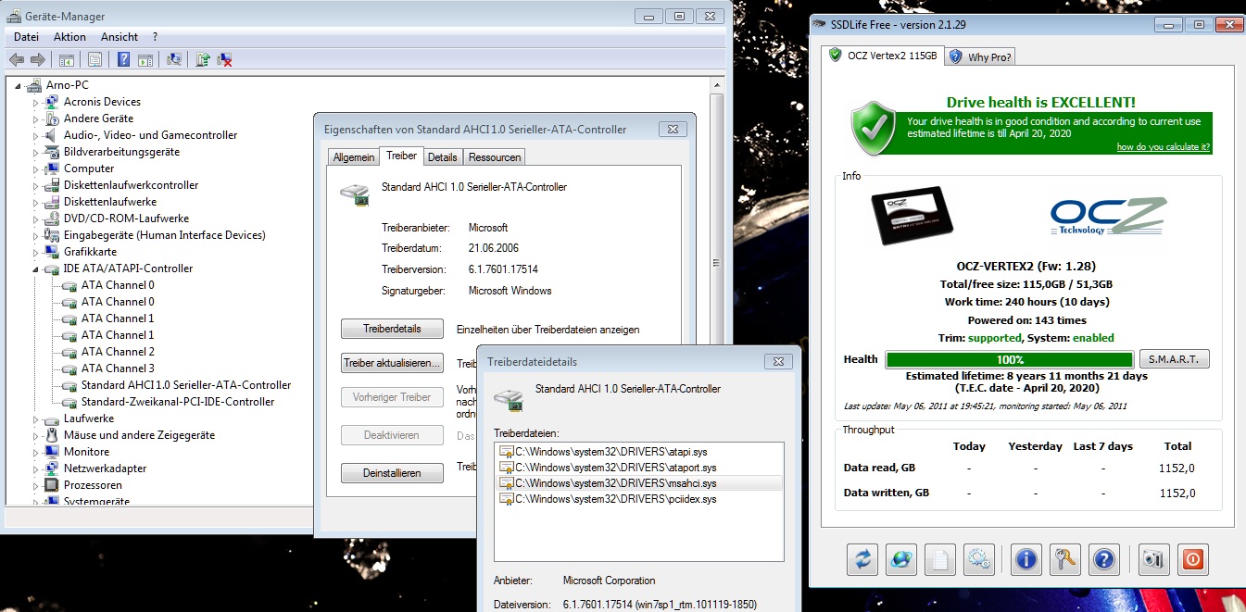Switch to the Allgemein tab

click(354, 157)
